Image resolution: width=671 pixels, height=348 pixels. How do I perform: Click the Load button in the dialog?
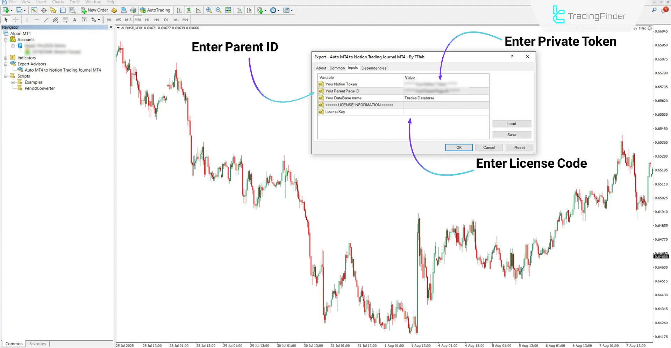tap(512, 123)
